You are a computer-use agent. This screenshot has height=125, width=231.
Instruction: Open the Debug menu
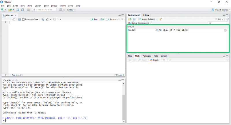click(x=54, y=6)
